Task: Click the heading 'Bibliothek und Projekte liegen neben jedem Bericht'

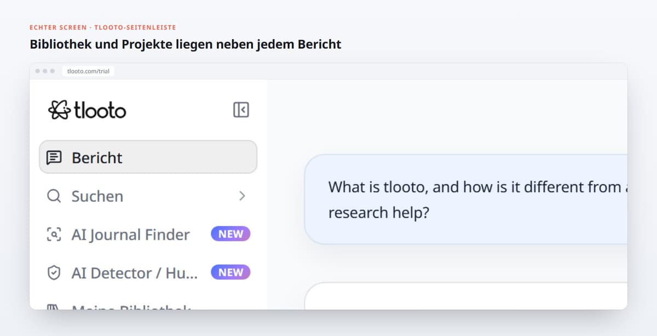Action: 186,44
